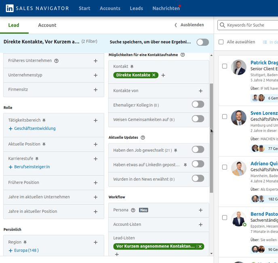Toggle Haben den Job gewechselt filter

(x=198, y=150)
